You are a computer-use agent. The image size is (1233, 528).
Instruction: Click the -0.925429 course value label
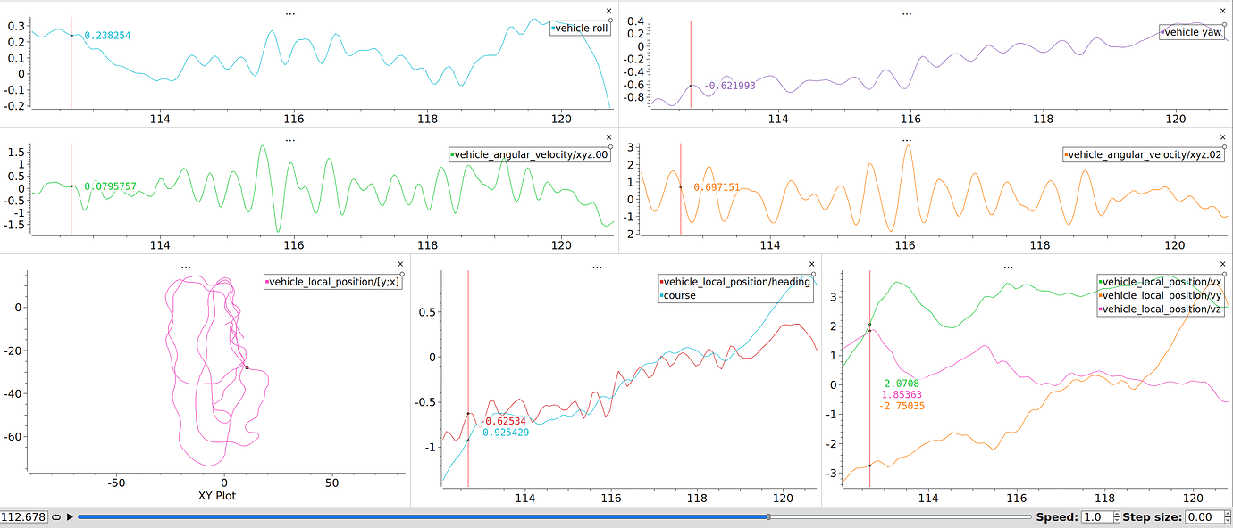503,433
